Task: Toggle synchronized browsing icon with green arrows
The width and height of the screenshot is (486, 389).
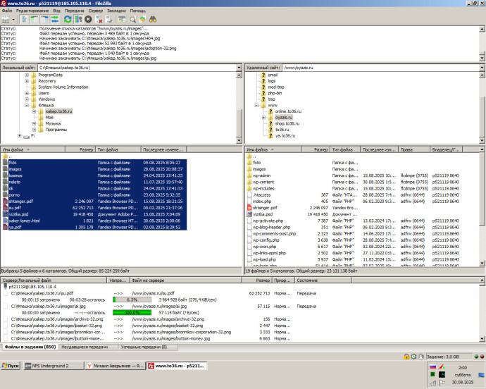Action: point(142,19)
